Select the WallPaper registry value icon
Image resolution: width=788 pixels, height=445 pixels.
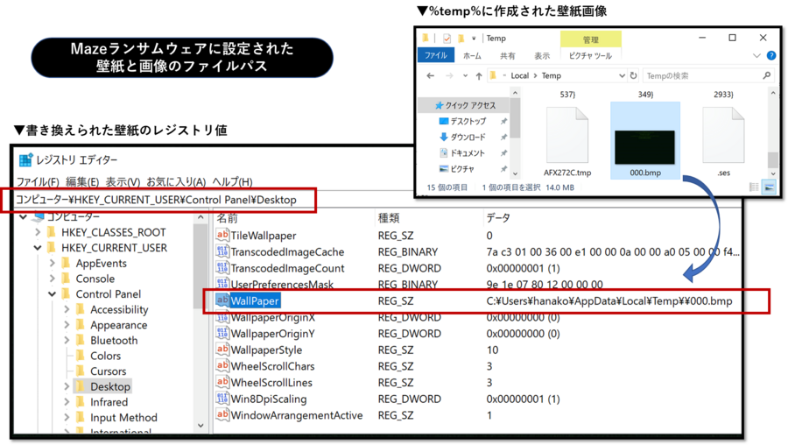(222, 301)
